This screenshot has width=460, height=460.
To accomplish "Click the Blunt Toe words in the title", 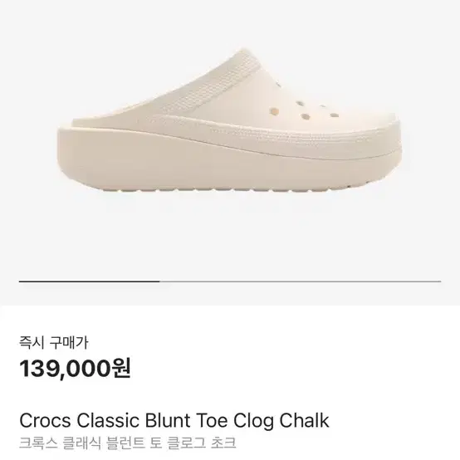I will click(x=186, y=420).
